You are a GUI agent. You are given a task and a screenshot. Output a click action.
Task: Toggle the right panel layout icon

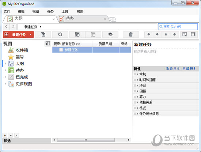(193, 34)
